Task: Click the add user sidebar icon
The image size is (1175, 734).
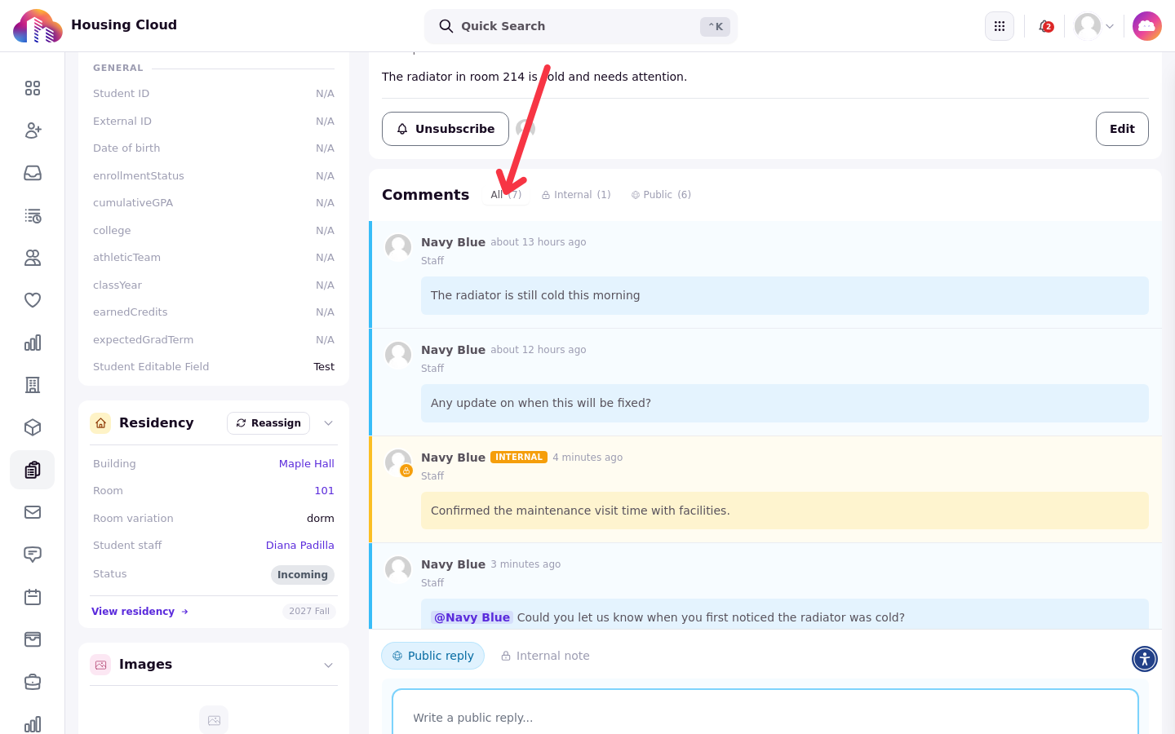Action: click(x=33, y=130)
